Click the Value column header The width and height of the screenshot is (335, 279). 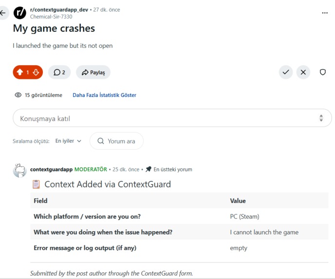(x=238, y=201)
